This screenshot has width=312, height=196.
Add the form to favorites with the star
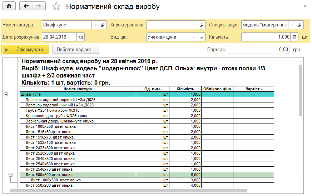pyautogui.click(x=56, y=6)
